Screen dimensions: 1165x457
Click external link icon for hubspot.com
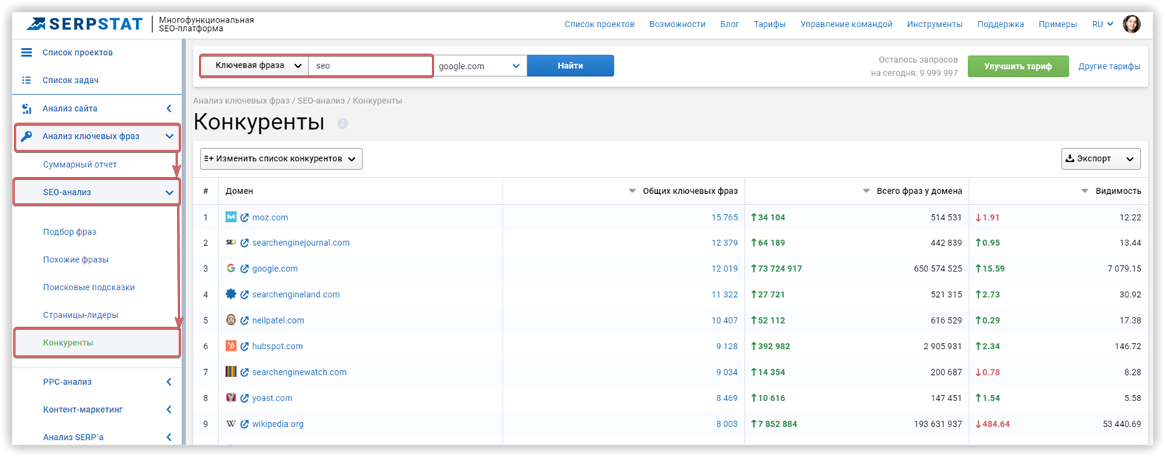(x=244, y=347)
